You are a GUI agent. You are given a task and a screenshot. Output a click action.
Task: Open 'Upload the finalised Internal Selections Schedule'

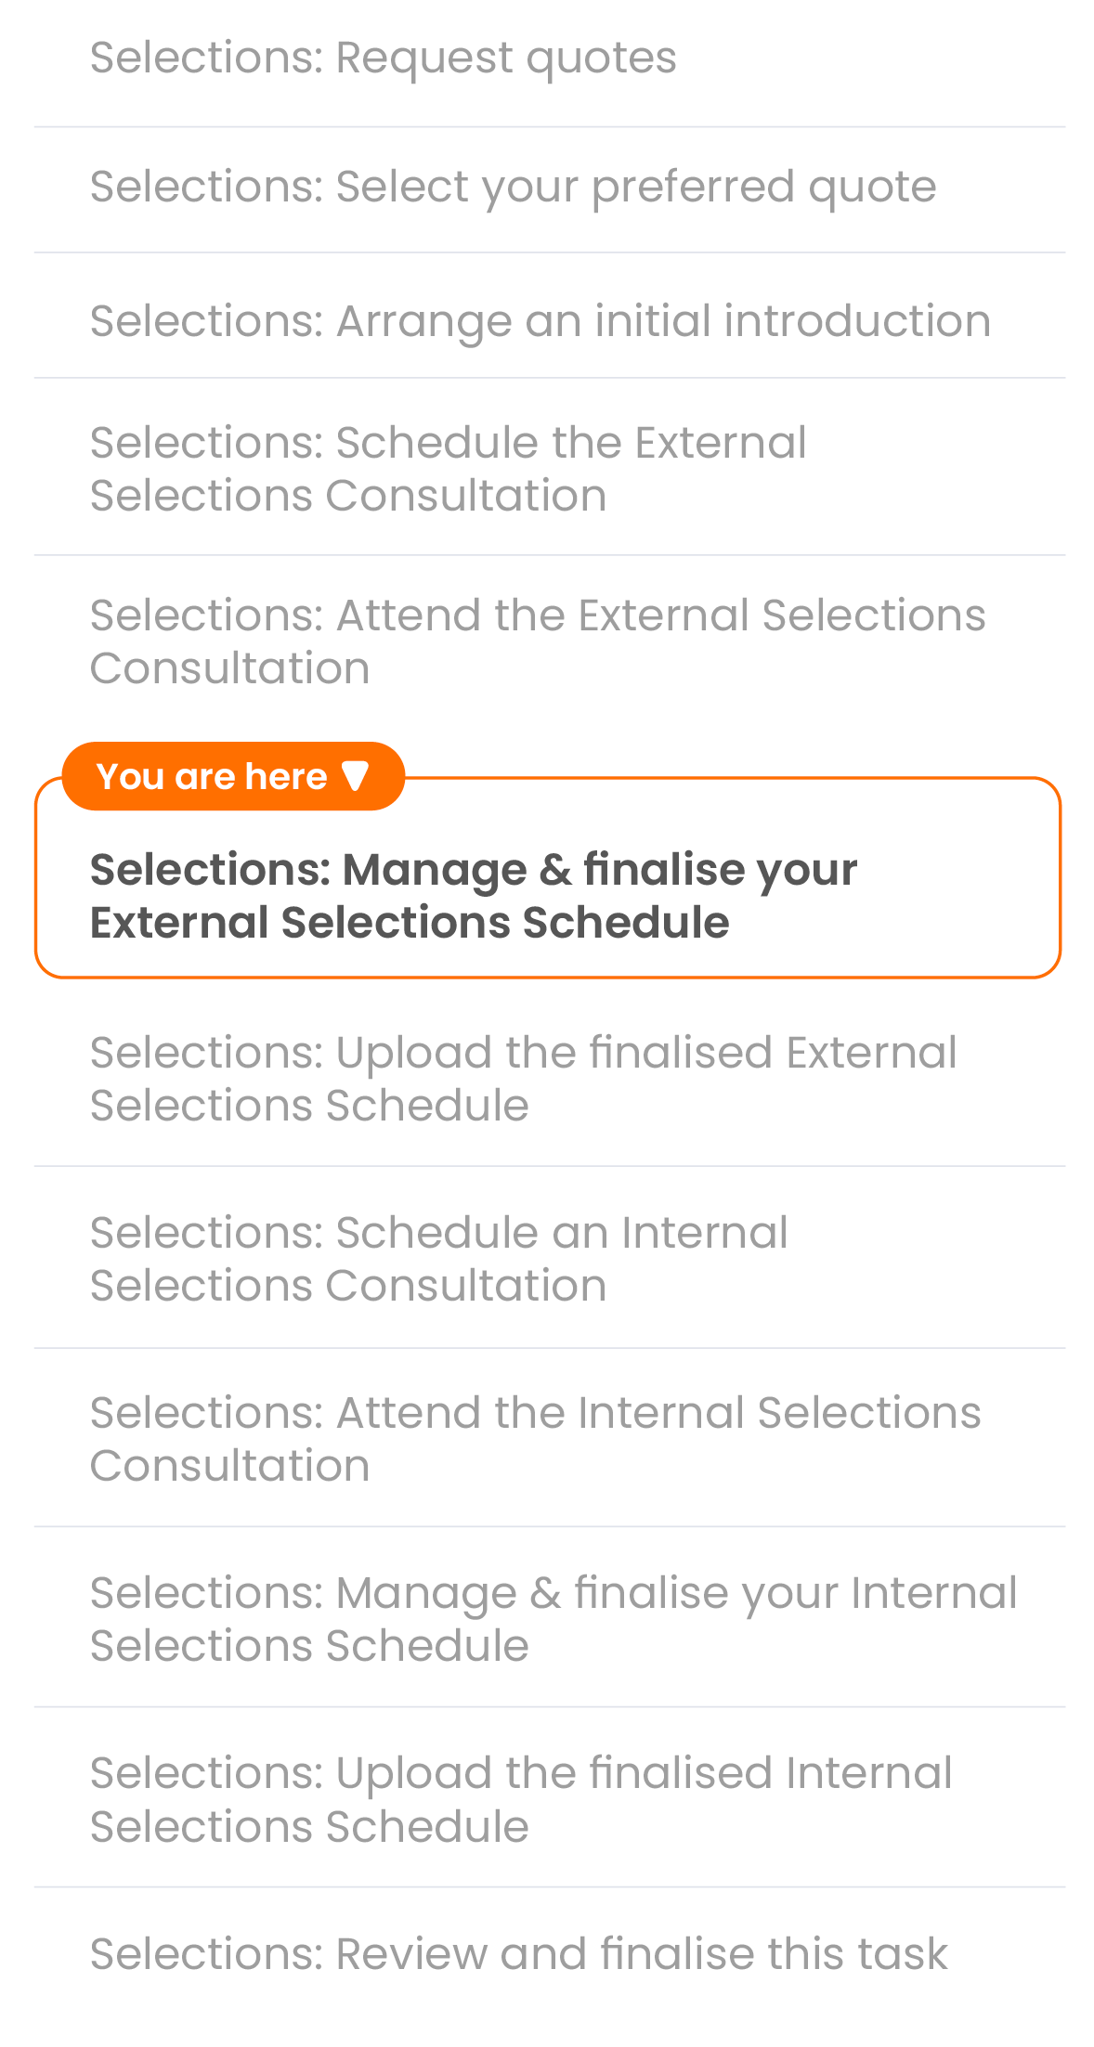coord(520,1799)
